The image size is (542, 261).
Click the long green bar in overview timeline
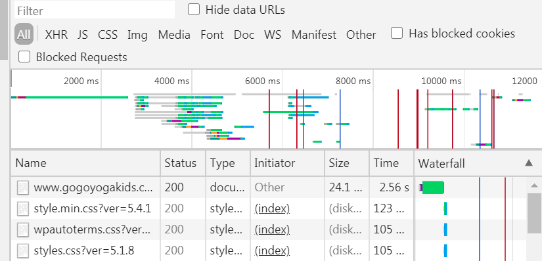77,97
